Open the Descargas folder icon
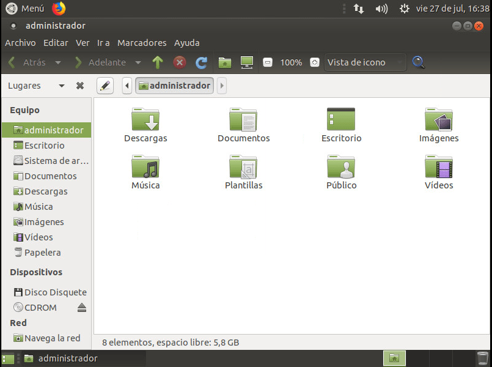 point(145,119)
